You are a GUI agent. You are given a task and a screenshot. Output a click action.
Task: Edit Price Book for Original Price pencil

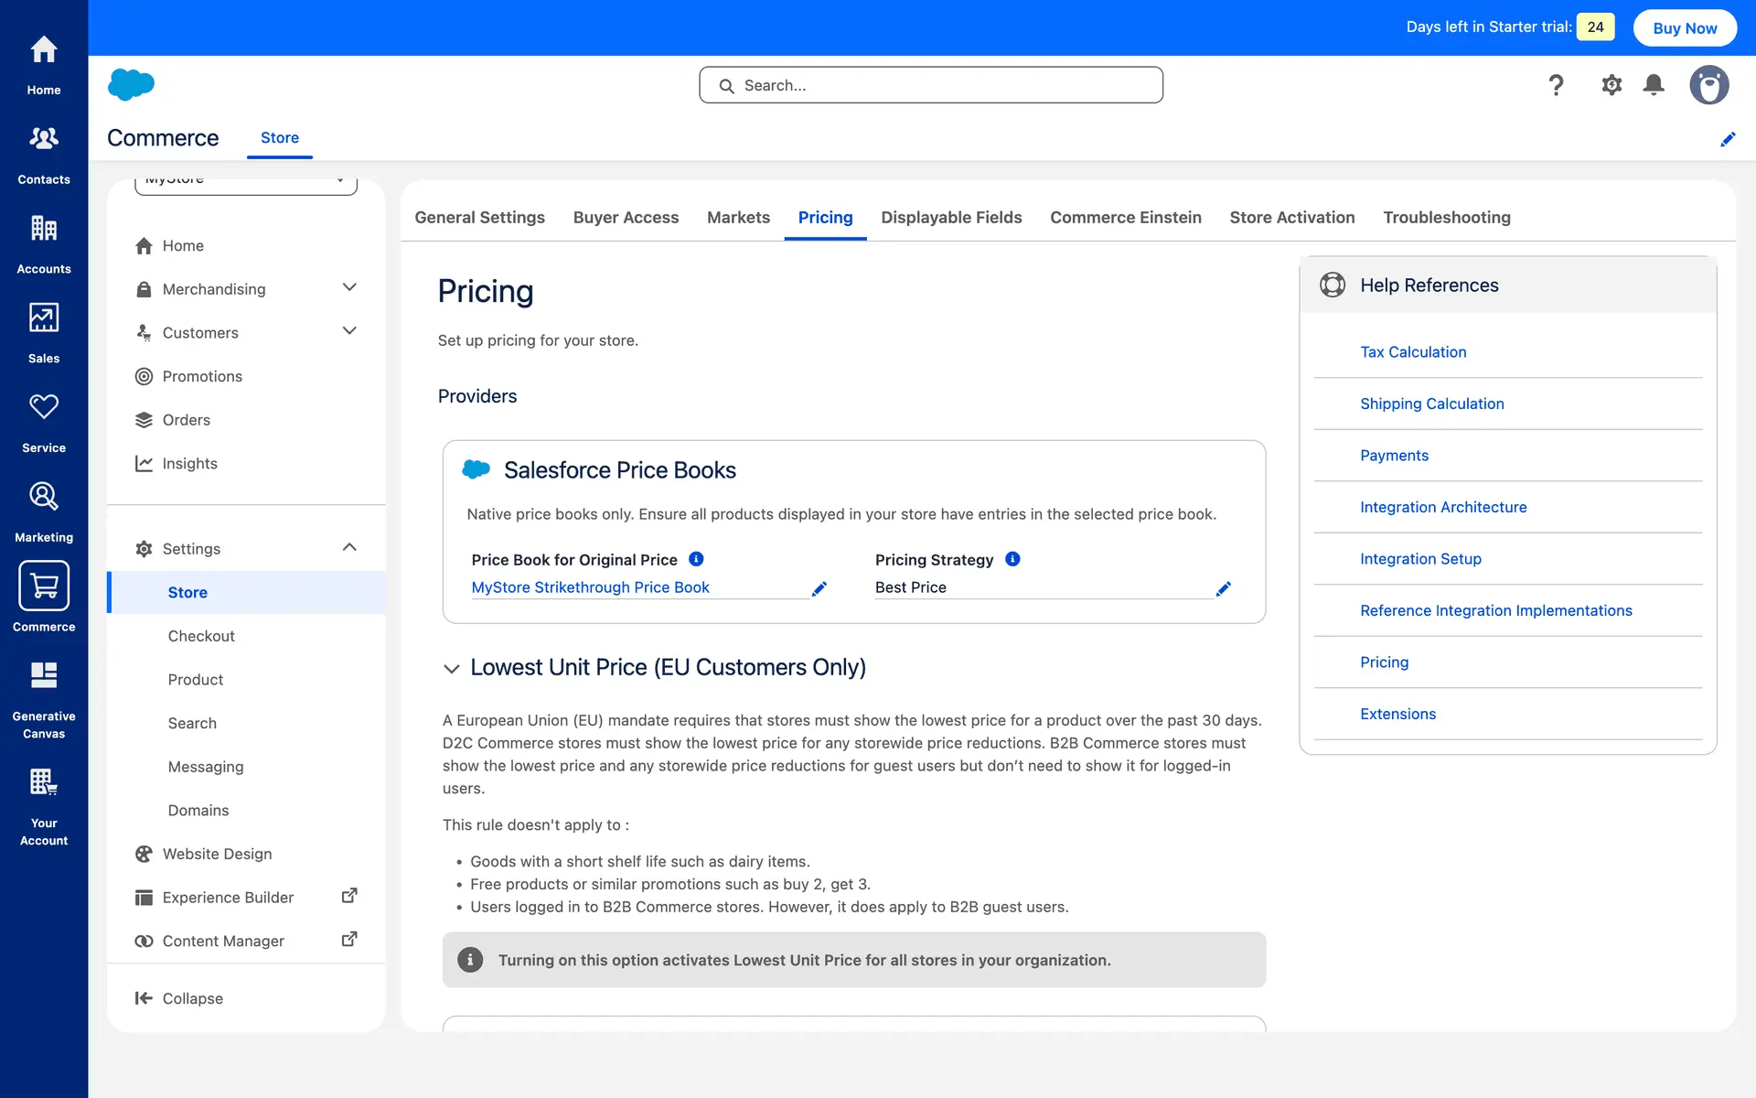[819, 588]
